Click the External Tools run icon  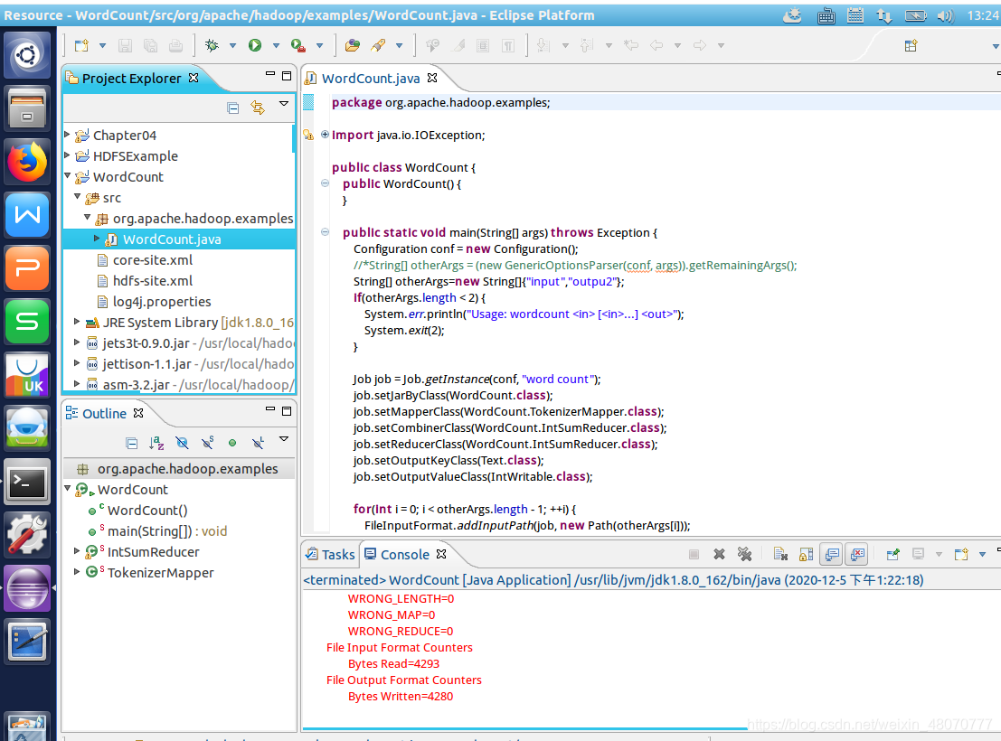[x=298, y=45]
